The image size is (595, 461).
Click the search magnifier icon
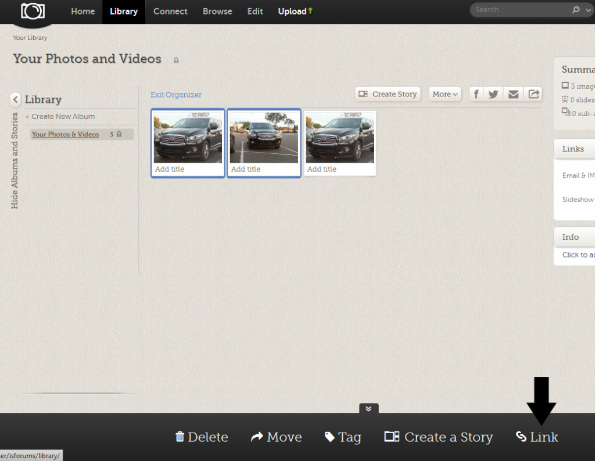(x=576, y=10)
